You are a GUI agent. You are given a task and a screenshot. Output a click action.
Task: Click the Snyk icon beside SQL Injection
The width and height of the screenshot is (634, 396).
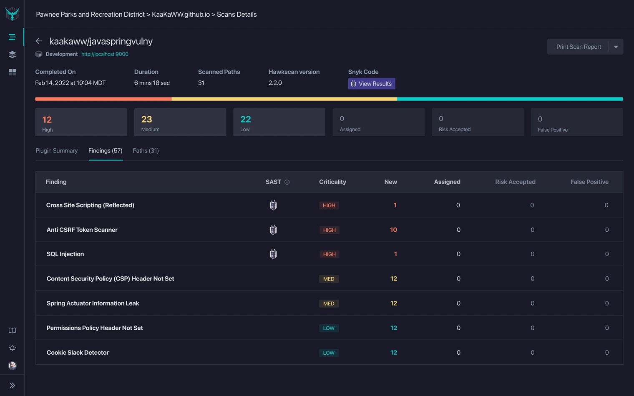[x=273, y=254]
